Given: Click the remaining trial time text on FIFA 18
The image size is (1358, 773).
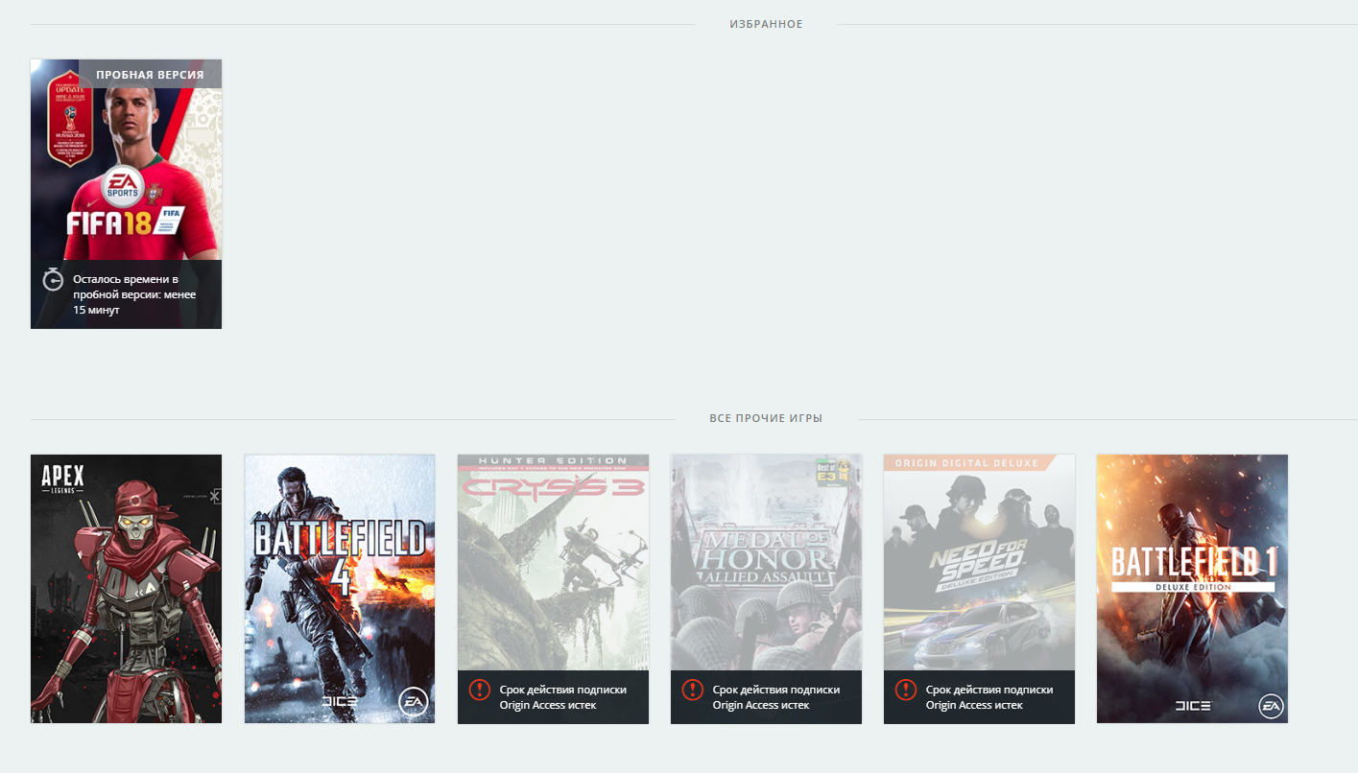Looking at the screenshot, I should coord(134,294).
